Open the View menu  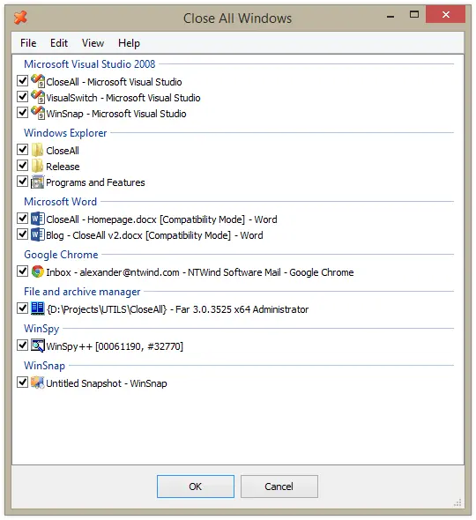coord(93,43)
